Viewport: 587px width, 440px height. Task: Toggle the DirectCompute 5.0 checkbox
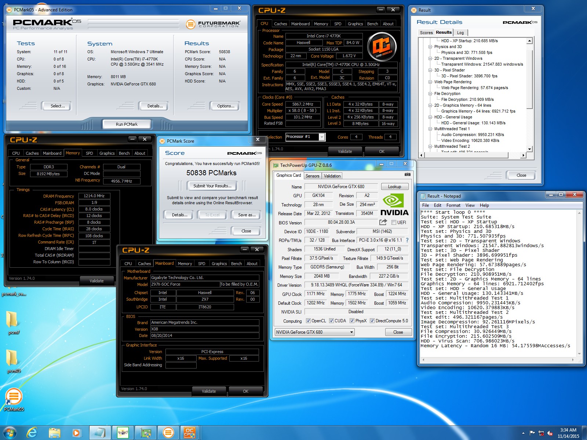(x=372, y=321)
